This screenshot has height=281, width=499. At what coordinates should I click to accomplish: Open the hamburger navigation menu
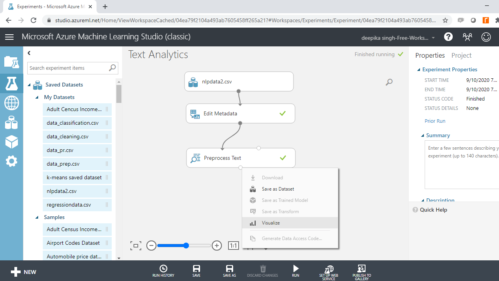click(9, 37)
